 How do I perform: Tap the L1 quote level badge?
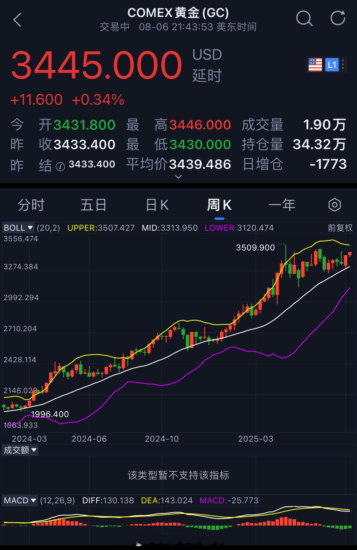coord(332,65)
